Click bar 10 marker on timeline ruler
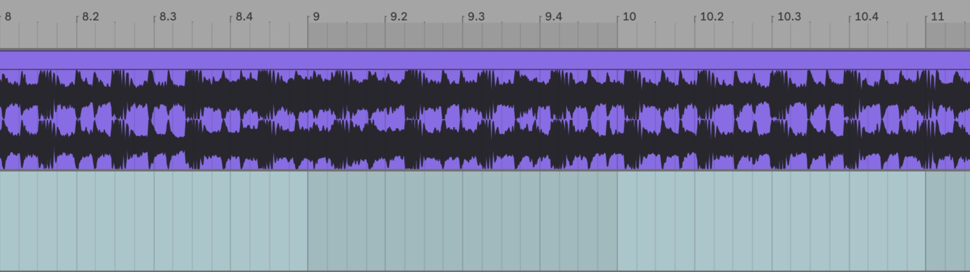Image resolution: width=970 pixels, height=272 pixels. point(629,17)
